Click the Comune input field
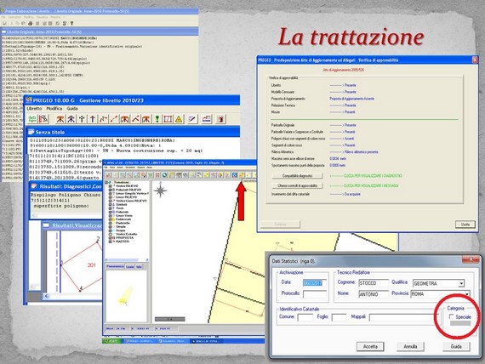Screen dimensions: 485x364 [305, 317]
